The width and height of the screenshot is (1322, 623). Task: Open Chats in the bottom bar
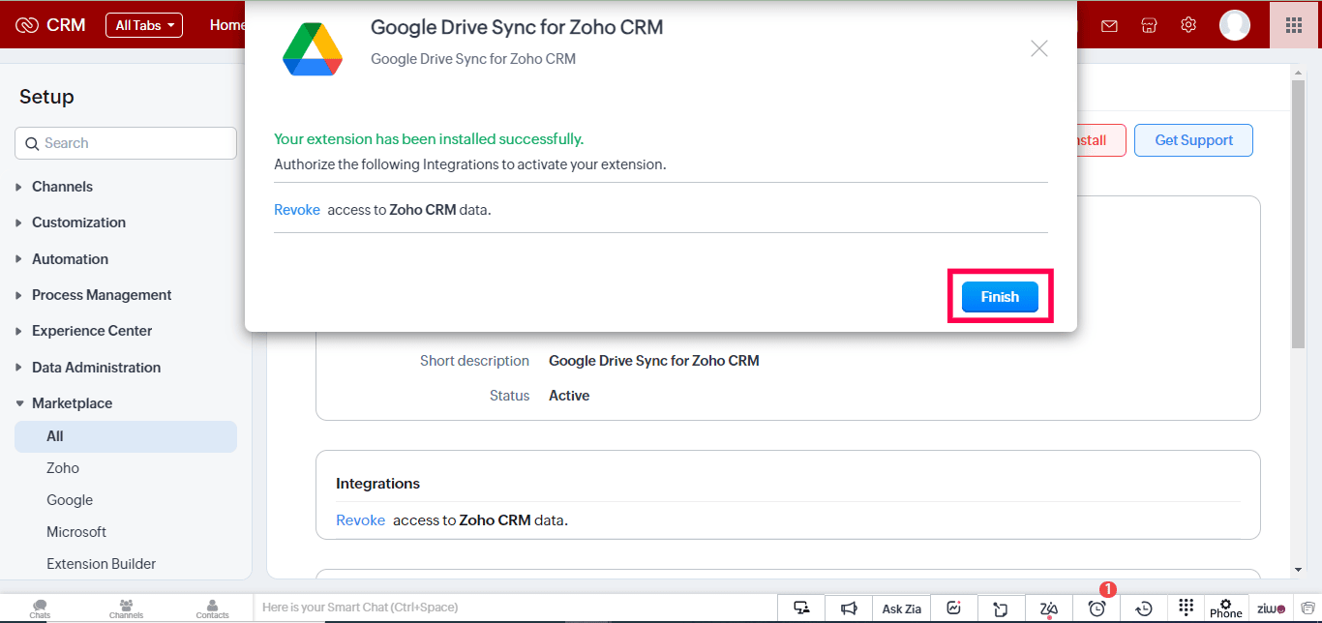coord(40,608)
